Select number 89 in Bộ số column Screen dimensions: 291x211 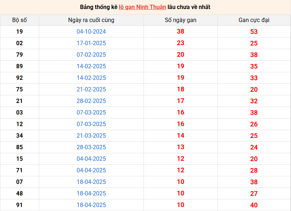[x=20, y=66]
